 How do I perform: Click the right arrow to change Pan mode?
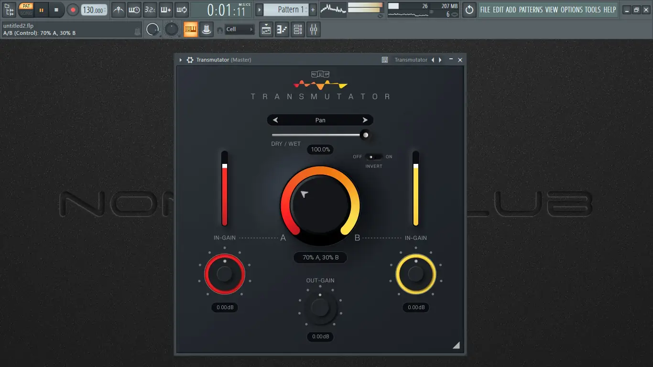(x=365, y=120)
